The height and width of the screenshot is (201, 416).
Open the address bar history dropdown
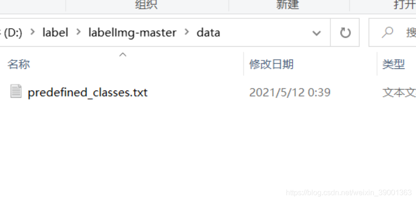[316, 33]
